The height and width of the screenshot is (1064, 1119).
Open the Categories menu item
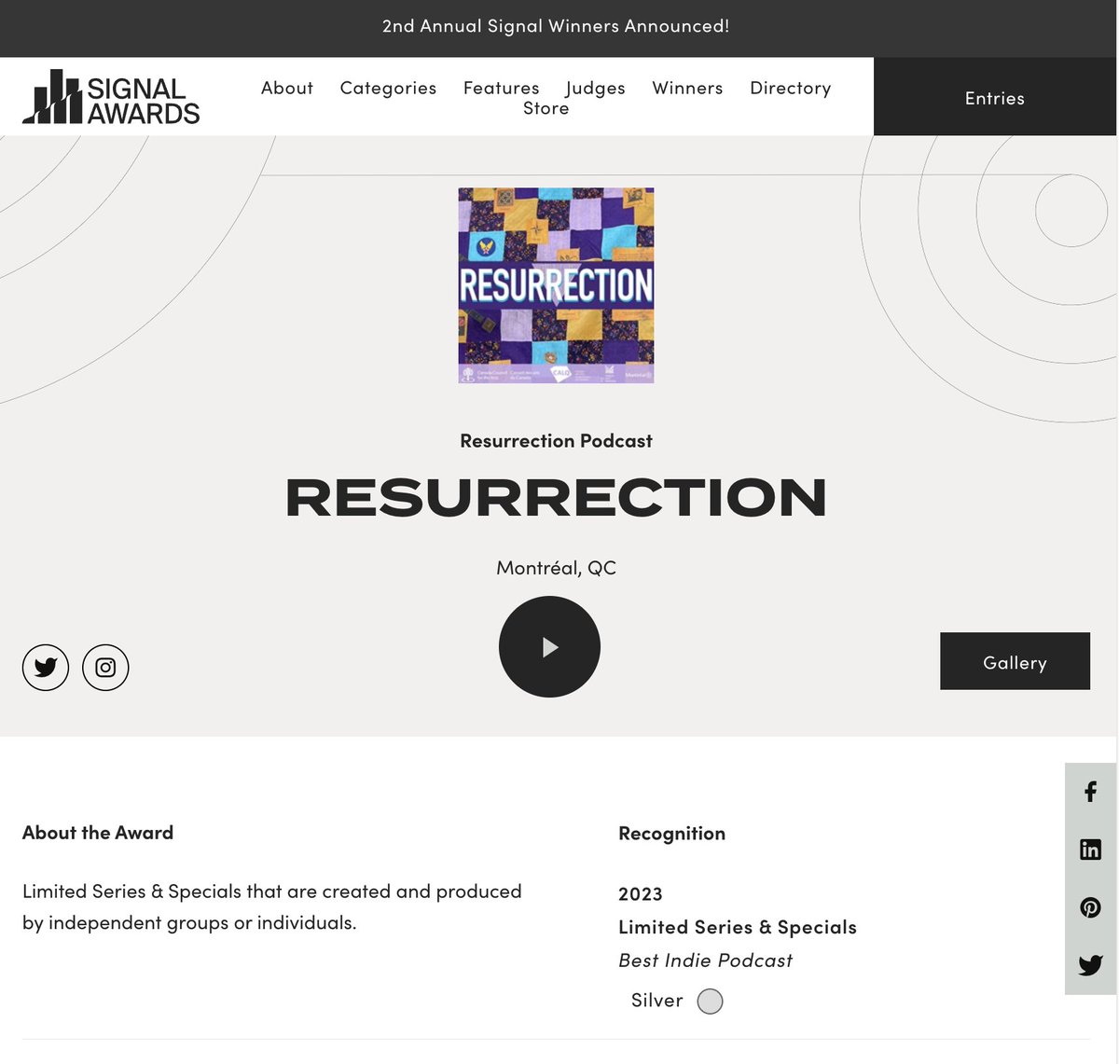pyautogui.click(x=388, y=88)
